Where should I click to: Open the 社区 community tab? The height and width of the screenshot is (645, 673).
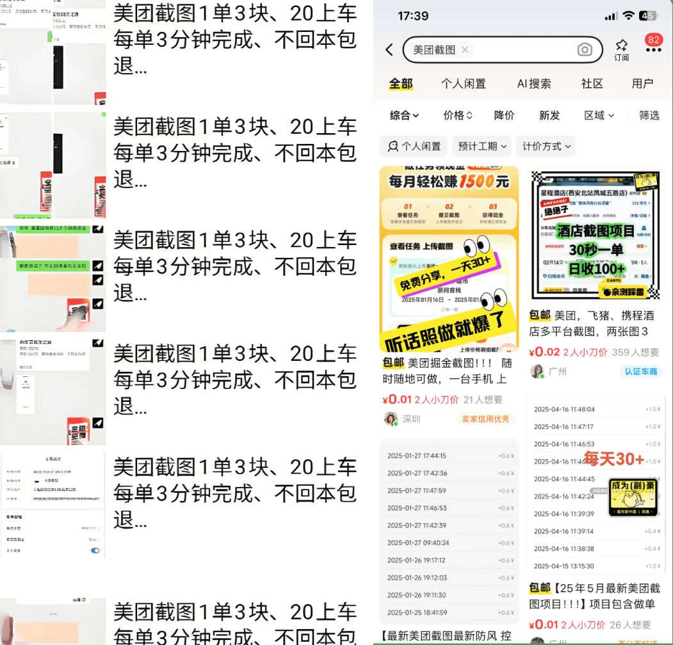point(592,83)
